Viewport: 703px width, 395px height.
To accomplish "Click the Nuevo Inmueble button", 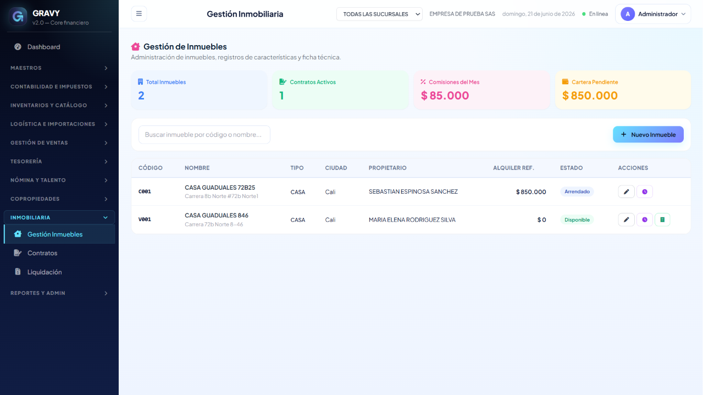I will point(648,135).
